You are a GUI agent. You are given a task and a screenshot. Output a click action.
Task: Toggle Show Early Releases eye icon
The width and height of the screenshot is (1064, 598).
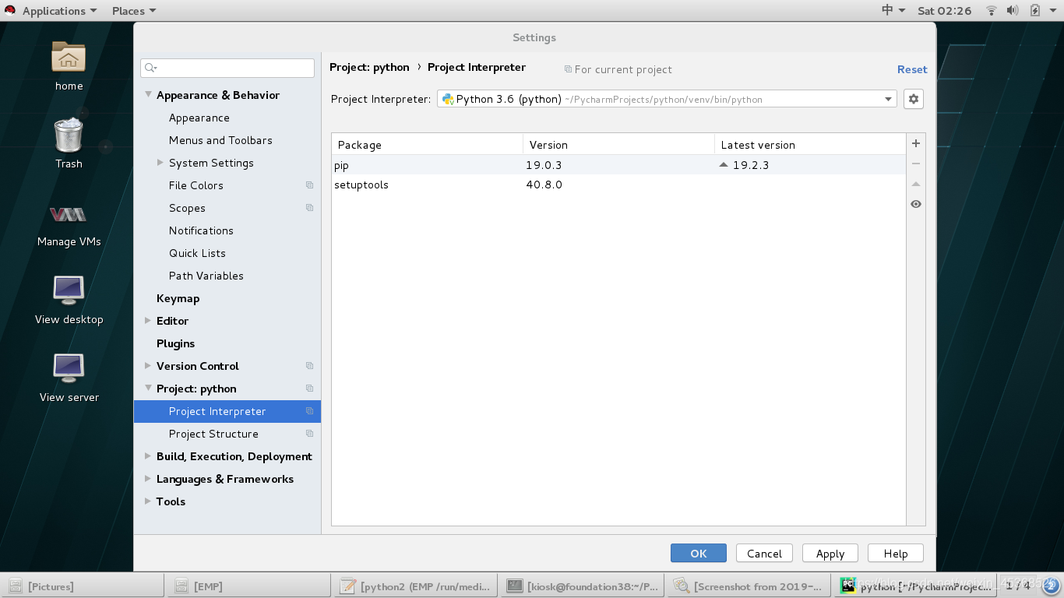[x=916, y=204]
